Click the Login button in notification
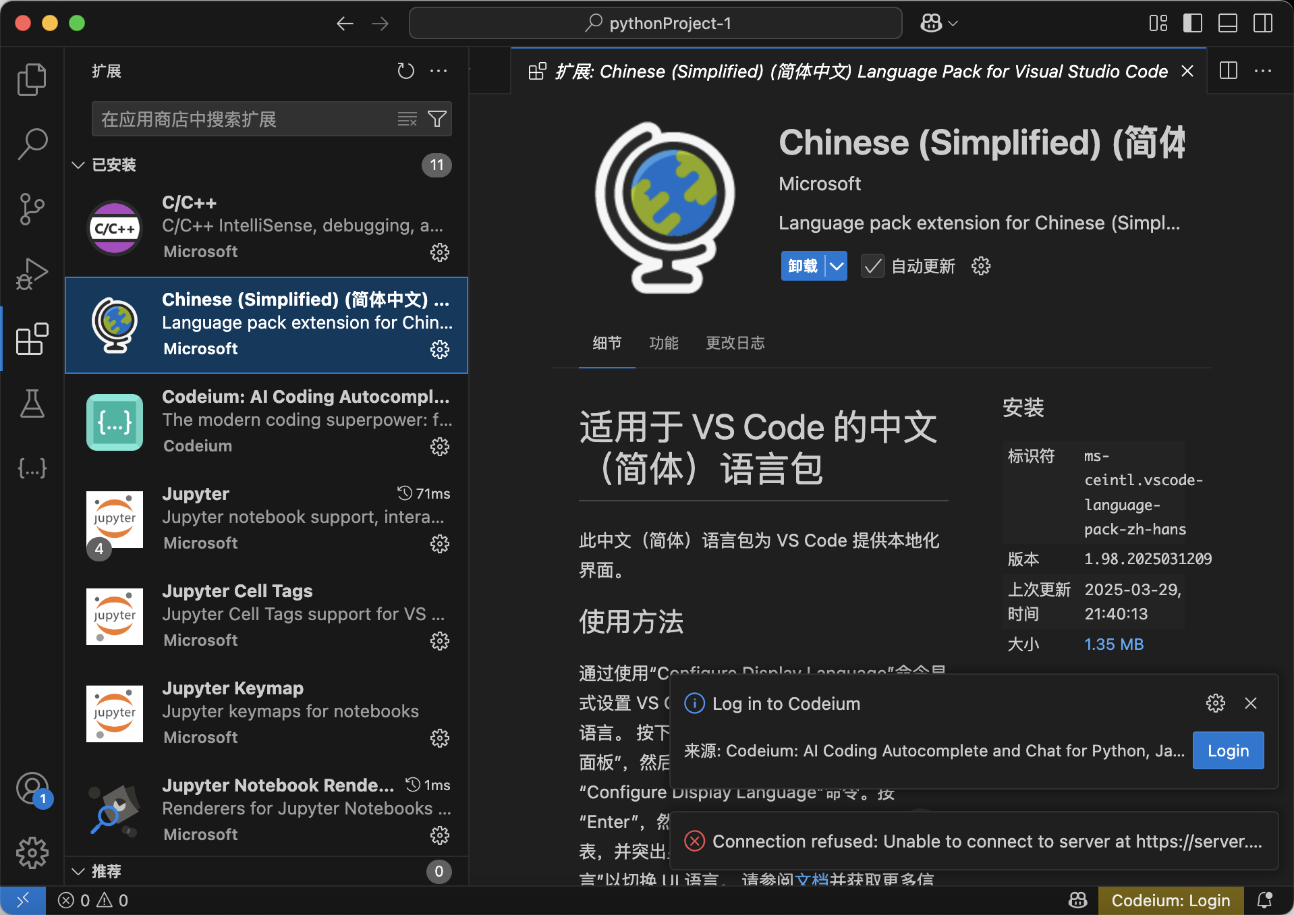This screenshot has width=1294, height=915. pos(1228,750)
